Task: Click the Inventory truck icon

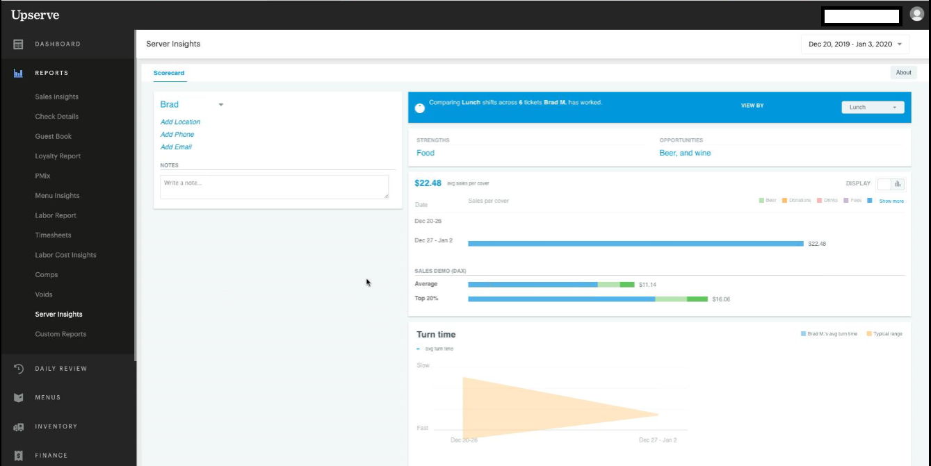Action: 19,427
